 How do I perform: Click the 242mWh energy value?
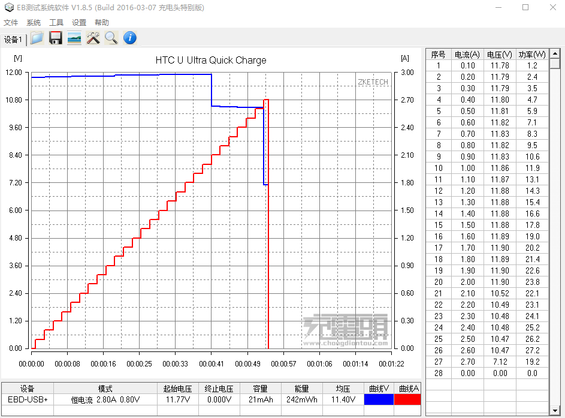pyautogui.click(x=302, y=399)
